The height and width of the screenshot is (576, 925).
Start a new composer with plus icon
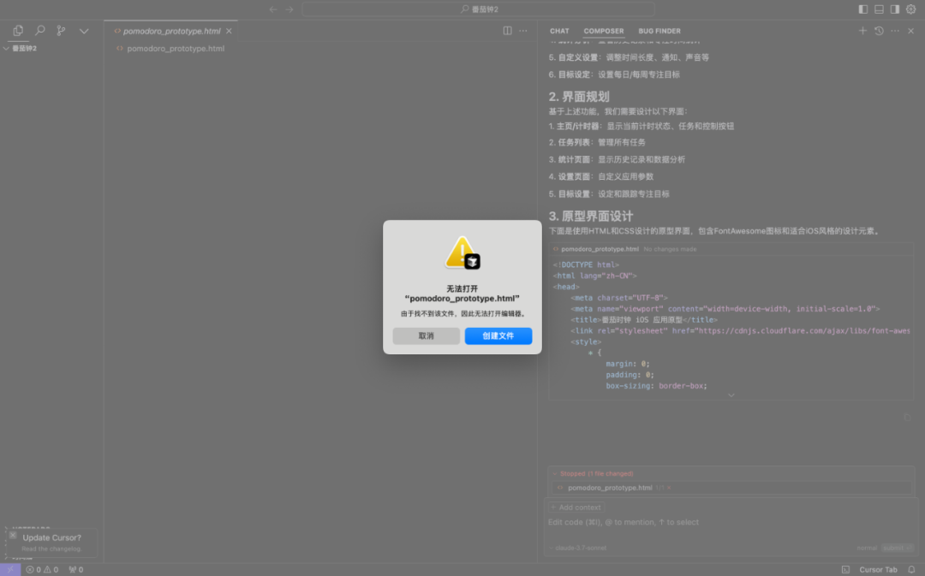tap(862, 31)
